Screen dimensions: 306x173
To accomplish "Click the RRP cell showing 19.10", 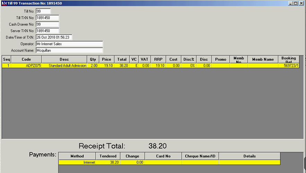I will click(158, 66).
